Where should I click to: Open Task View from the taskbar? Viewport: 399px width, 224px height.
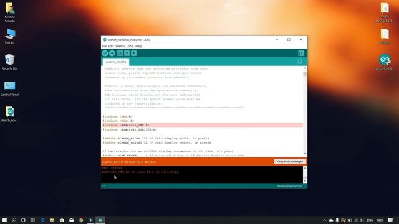click(32, 220)
